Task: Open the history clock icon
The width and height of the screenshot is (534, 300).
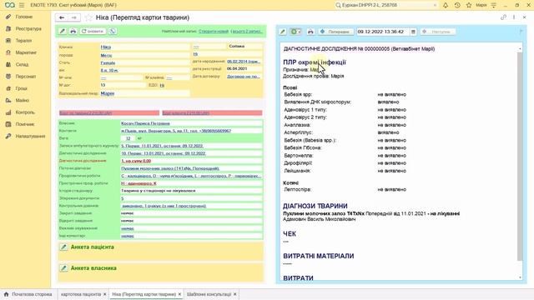Action: pos(457,5)
